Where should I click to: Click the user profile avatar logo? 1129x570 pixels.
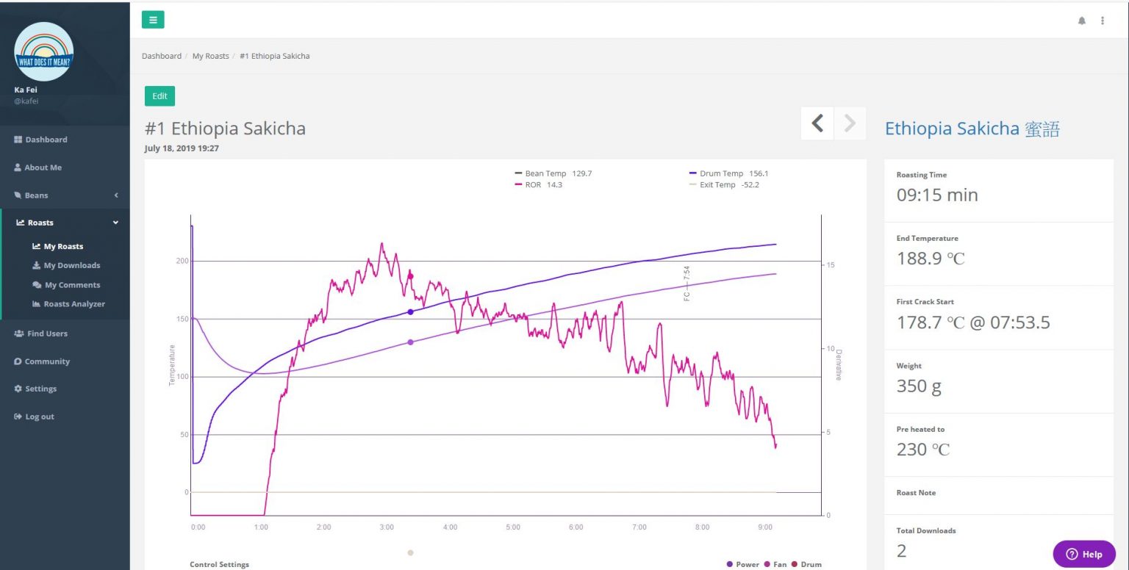coord(43,51)
